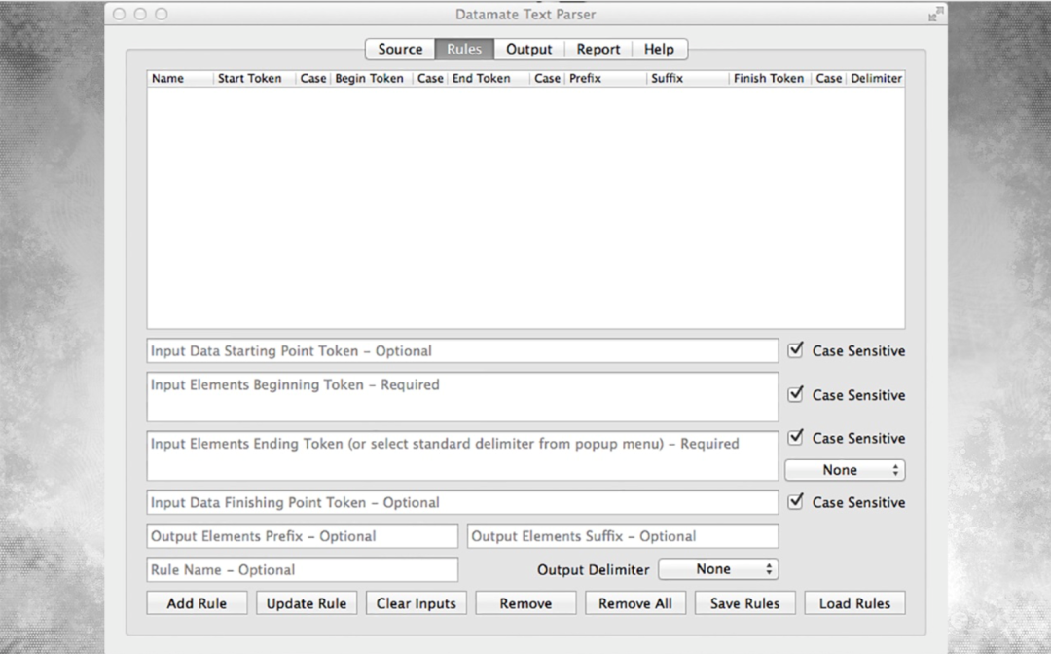This screenshot has width=1051, height=654.
Task: Click the Suffix column header
Action: coord(688,79)
